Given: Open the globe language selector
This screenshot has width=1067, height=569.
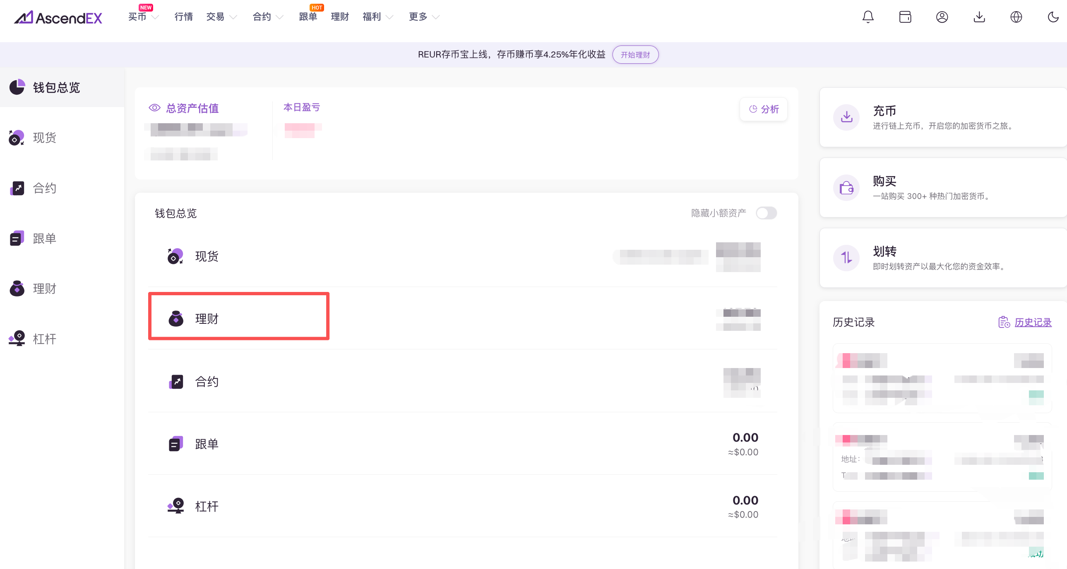Looking at the screenshot, I should (x=1016, y=17).
